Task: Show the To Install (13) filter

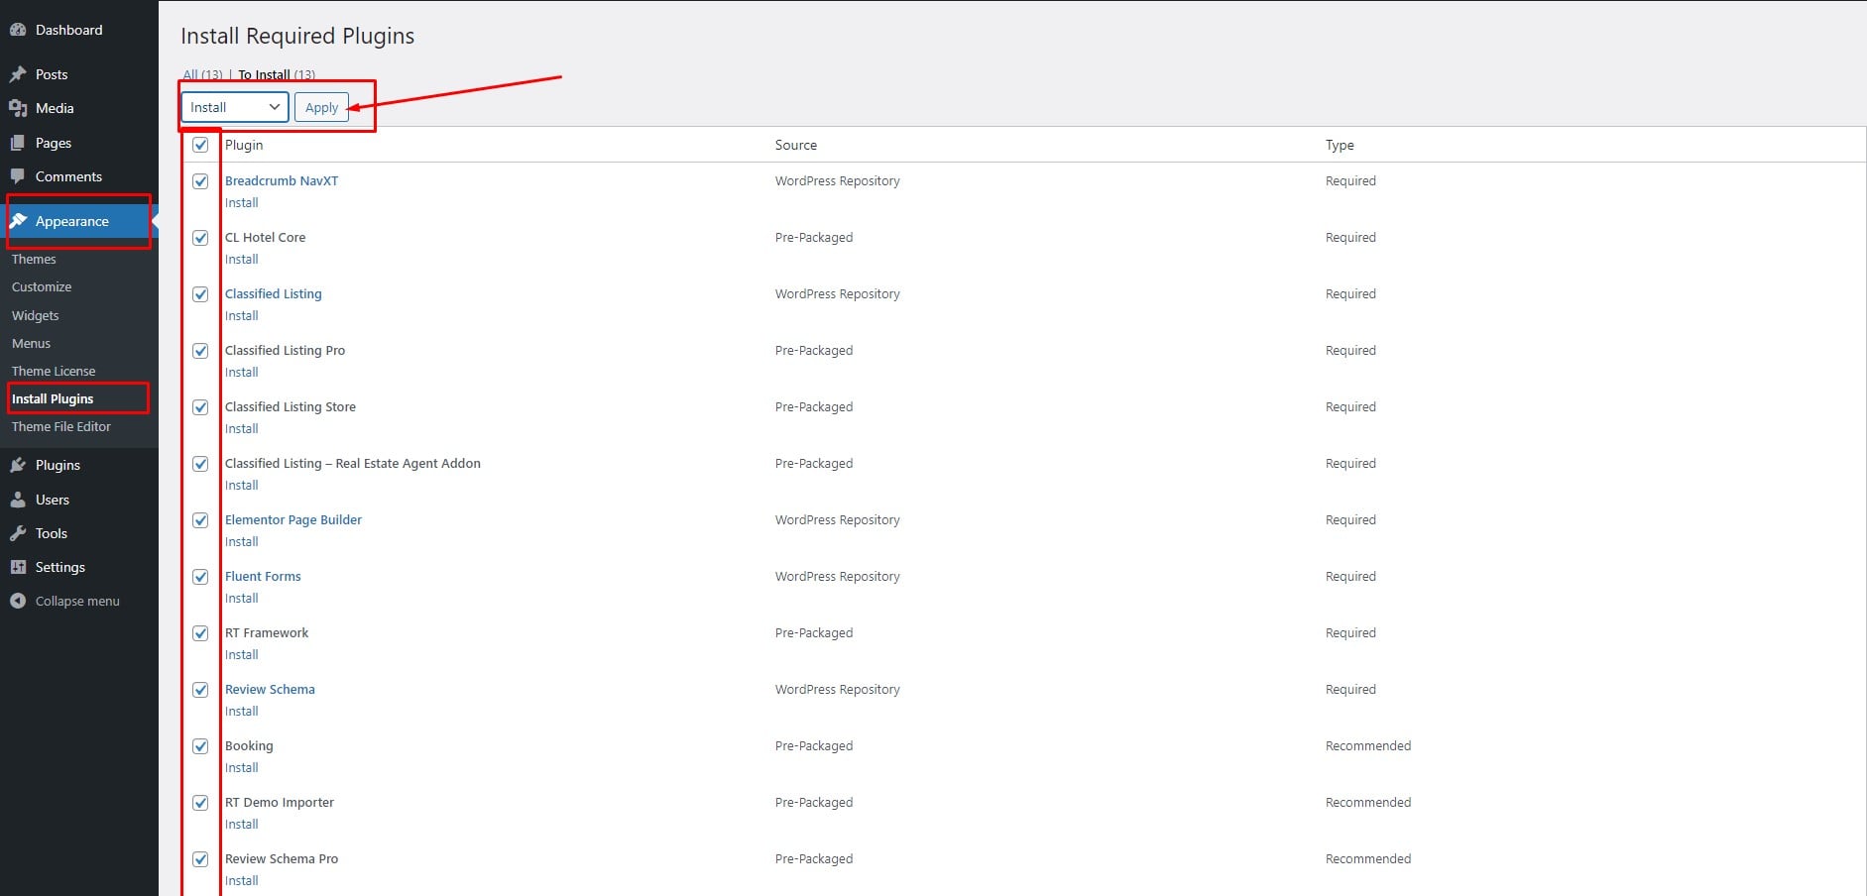Action: click(x=277, y=74)
